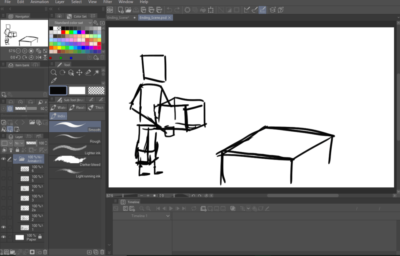Toggle visibility of animation layer 1
400x256 pixels.
pyautogui.click(x=4, y=227)
